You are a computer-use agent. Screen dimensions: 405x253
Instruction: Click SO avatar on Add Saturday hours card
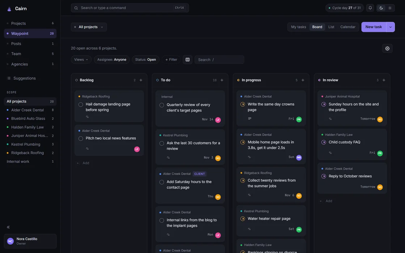pos(218,197)
